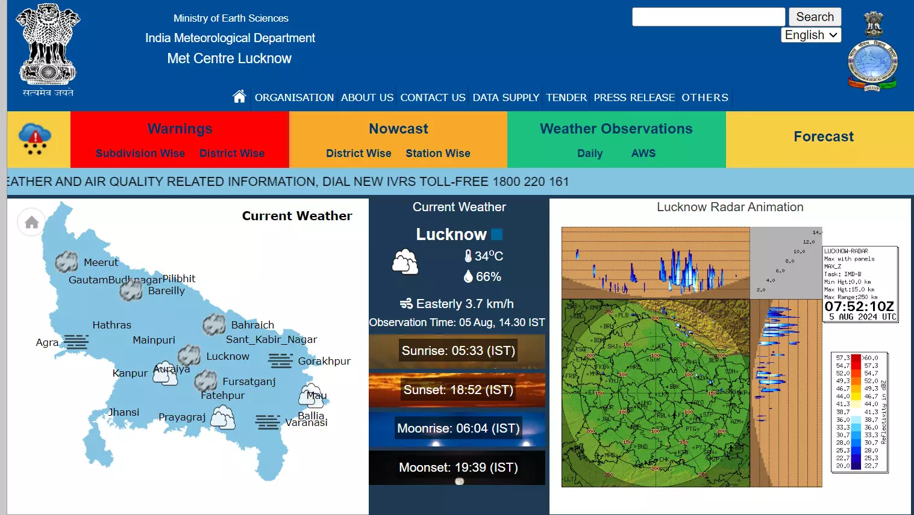Click the Gorakhpur haze weather icon
The height and width of the screenshot is (515, 914).
click(x=280, y=360)
